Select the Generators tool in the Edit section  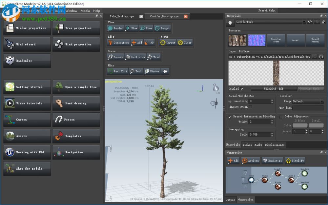pos(118,42)
